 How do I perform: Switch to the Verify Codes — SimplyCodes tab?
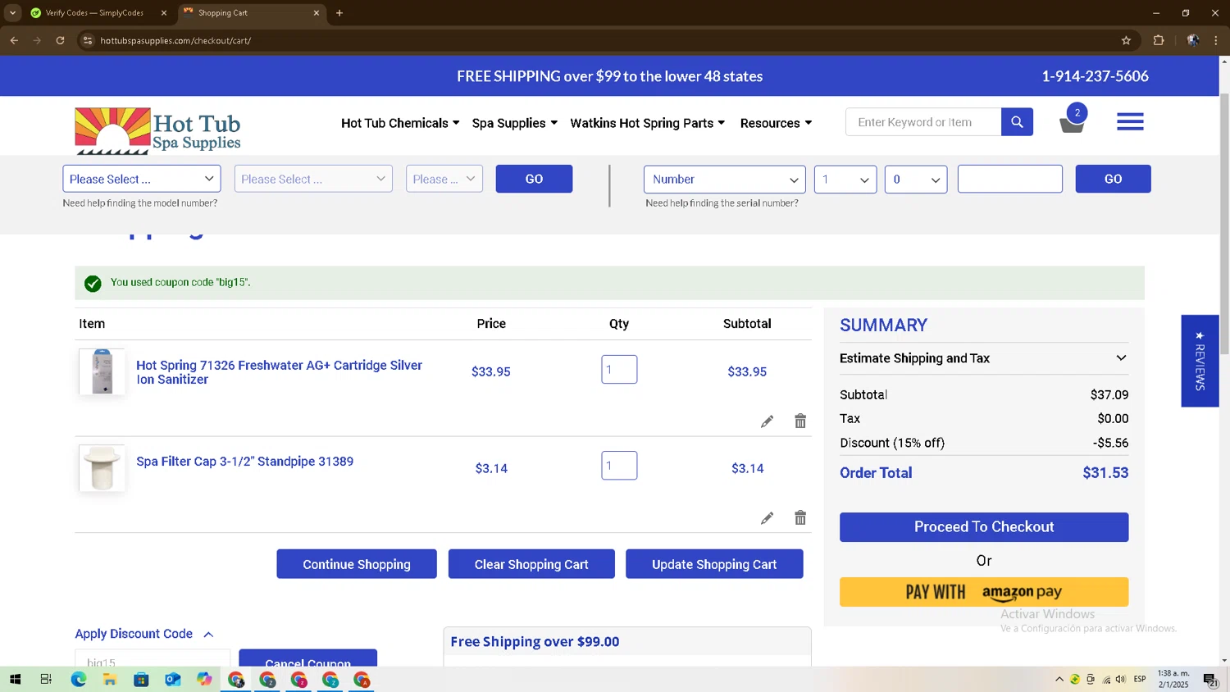click(94, 13)
